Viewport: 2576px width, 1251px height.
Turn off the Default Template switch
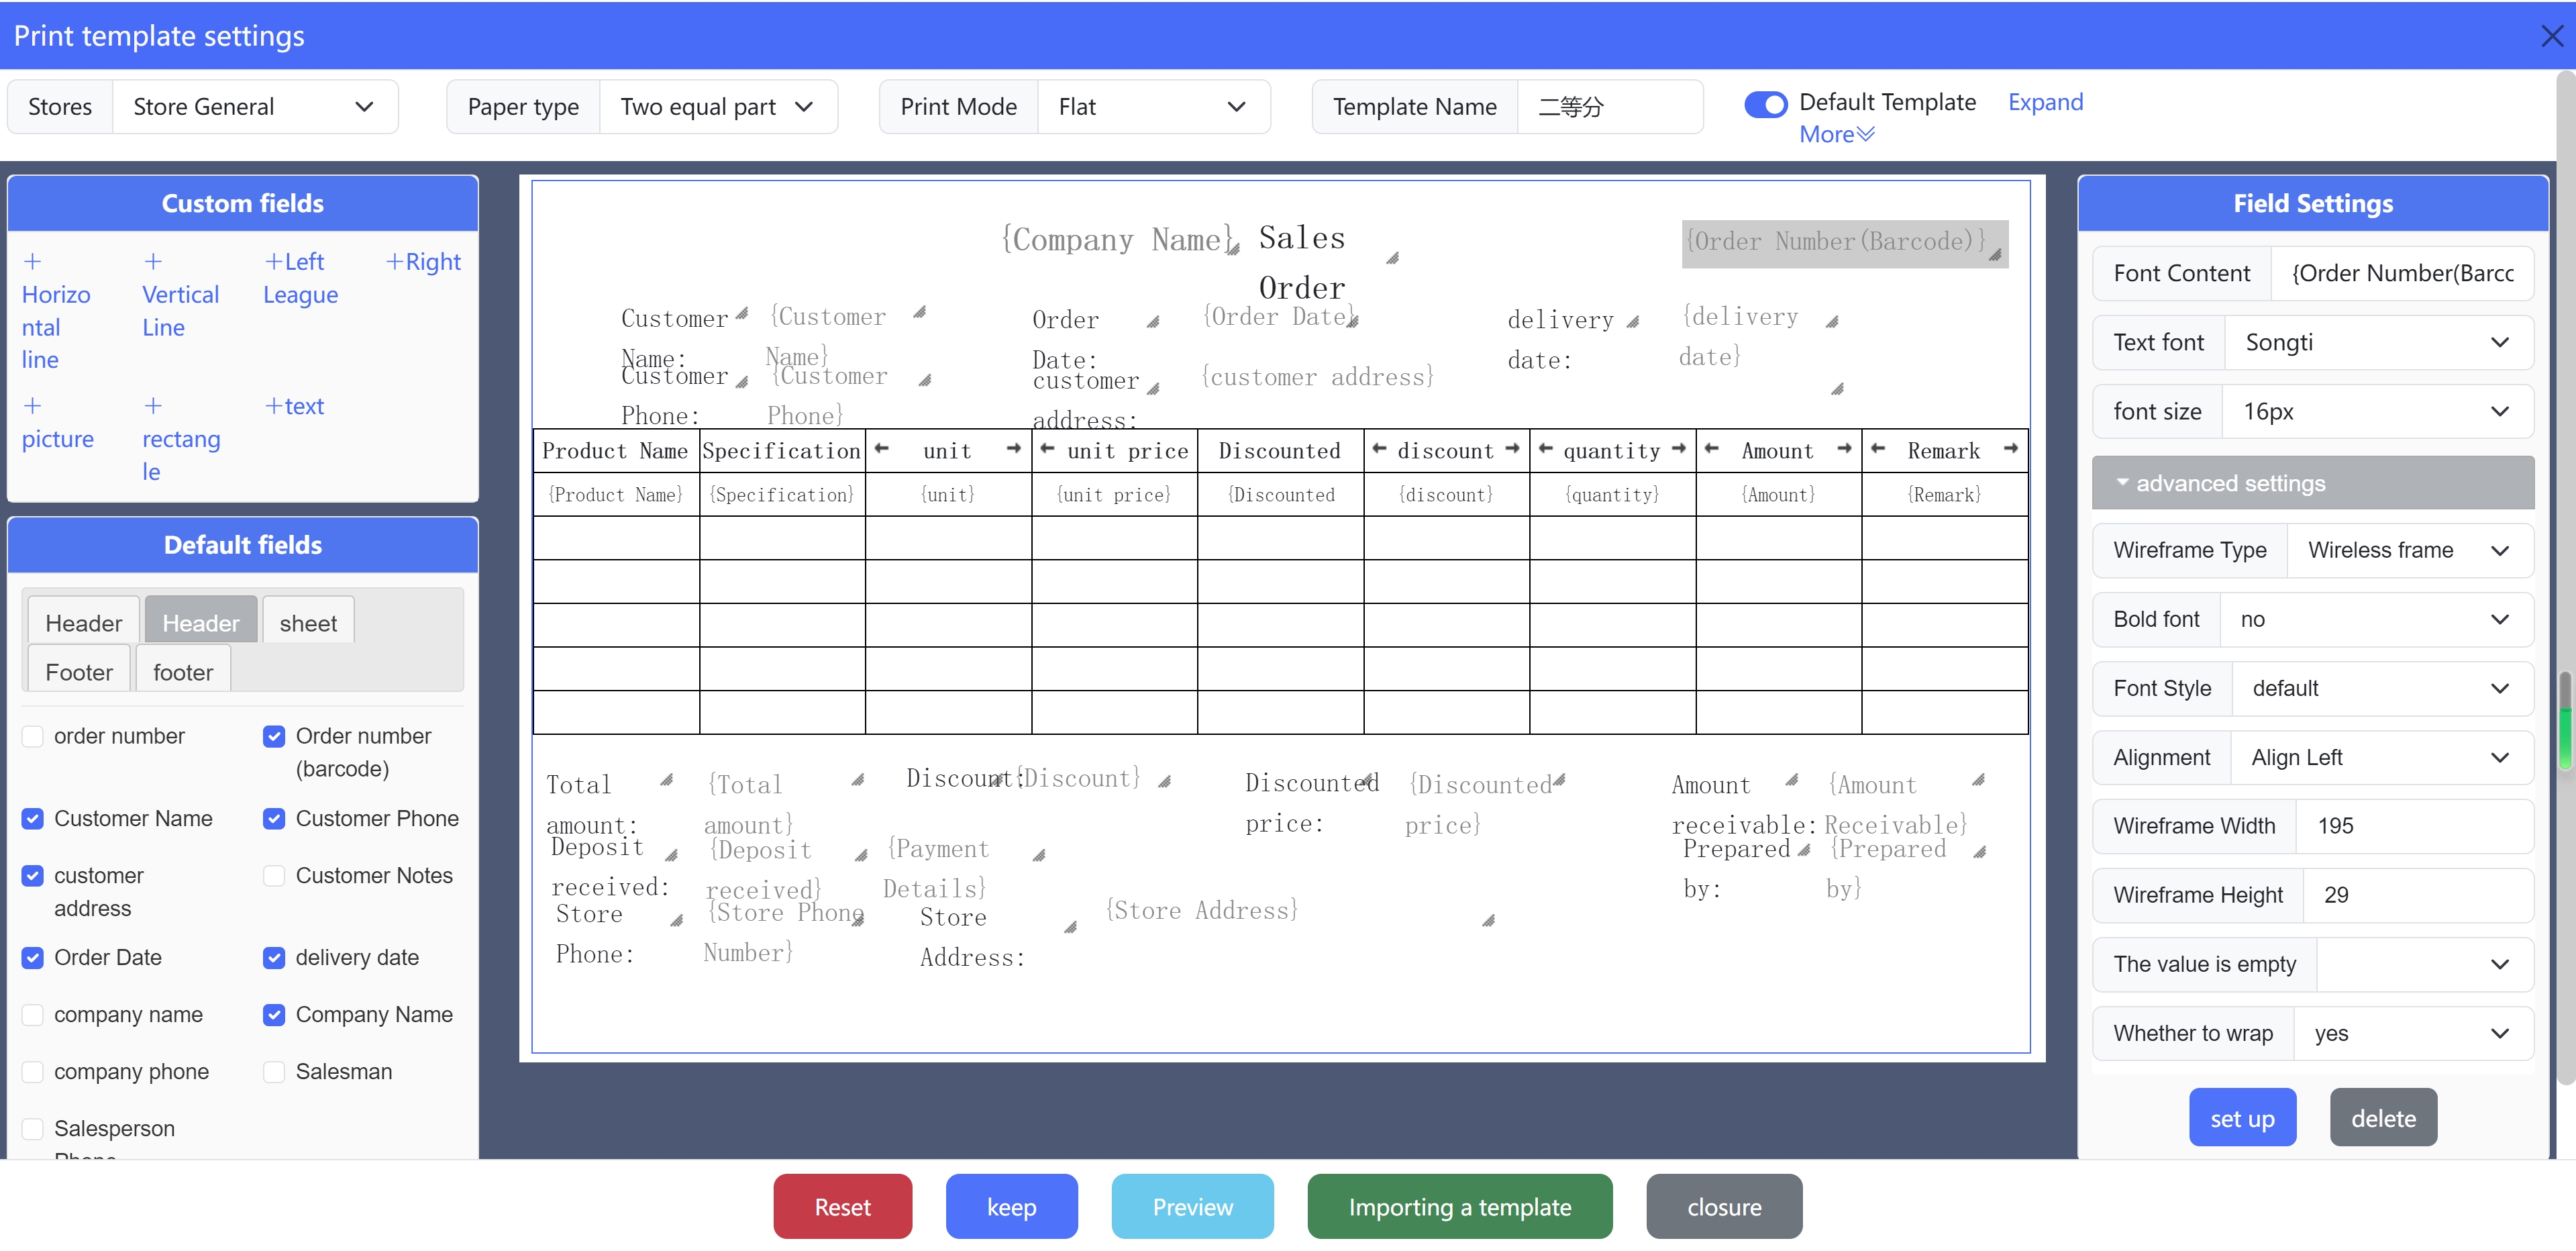point(1765,104)
